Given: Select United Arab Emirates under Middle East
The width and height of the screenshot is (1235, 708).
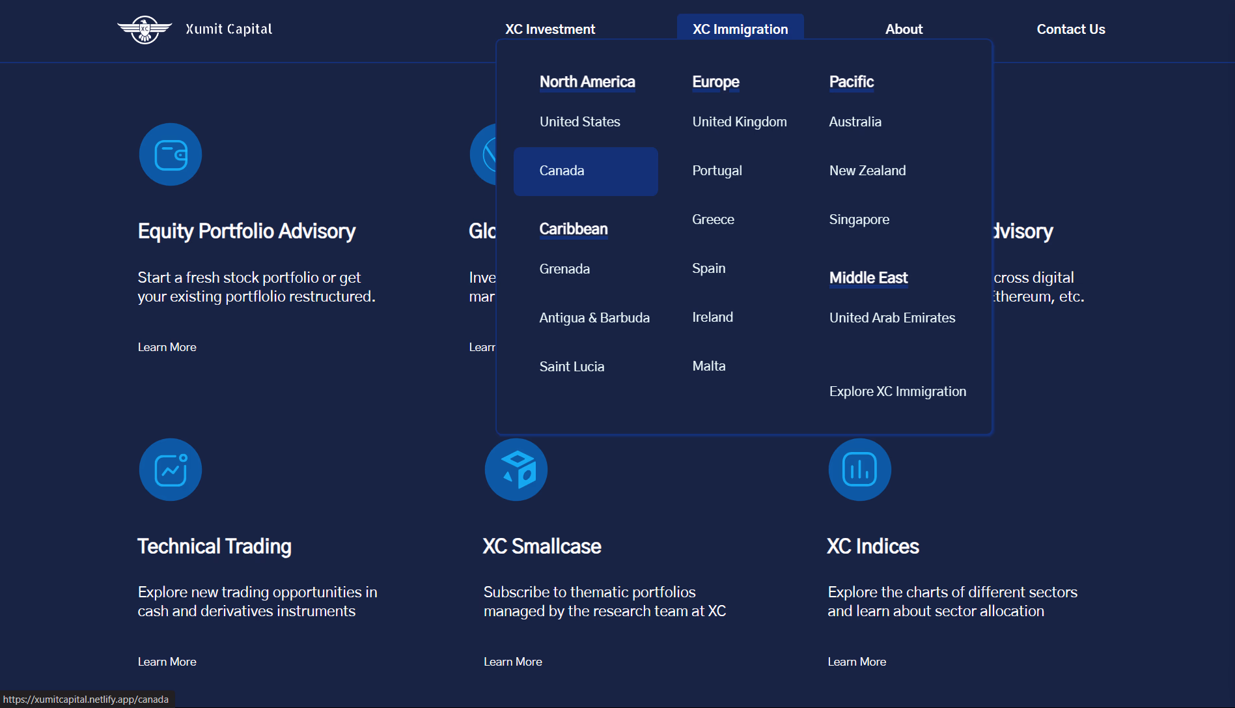Looking at the screenshot, I should tap(892, 318).
